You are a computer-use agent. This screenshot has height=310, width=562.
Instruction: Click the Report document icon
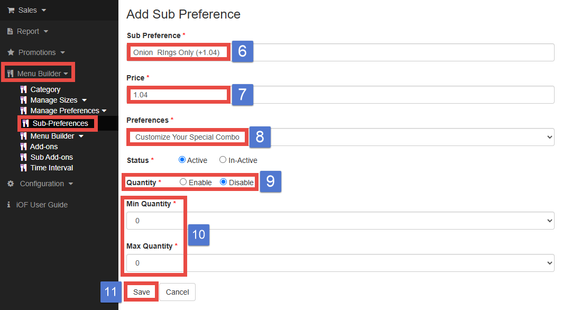[x=10, y=31]
